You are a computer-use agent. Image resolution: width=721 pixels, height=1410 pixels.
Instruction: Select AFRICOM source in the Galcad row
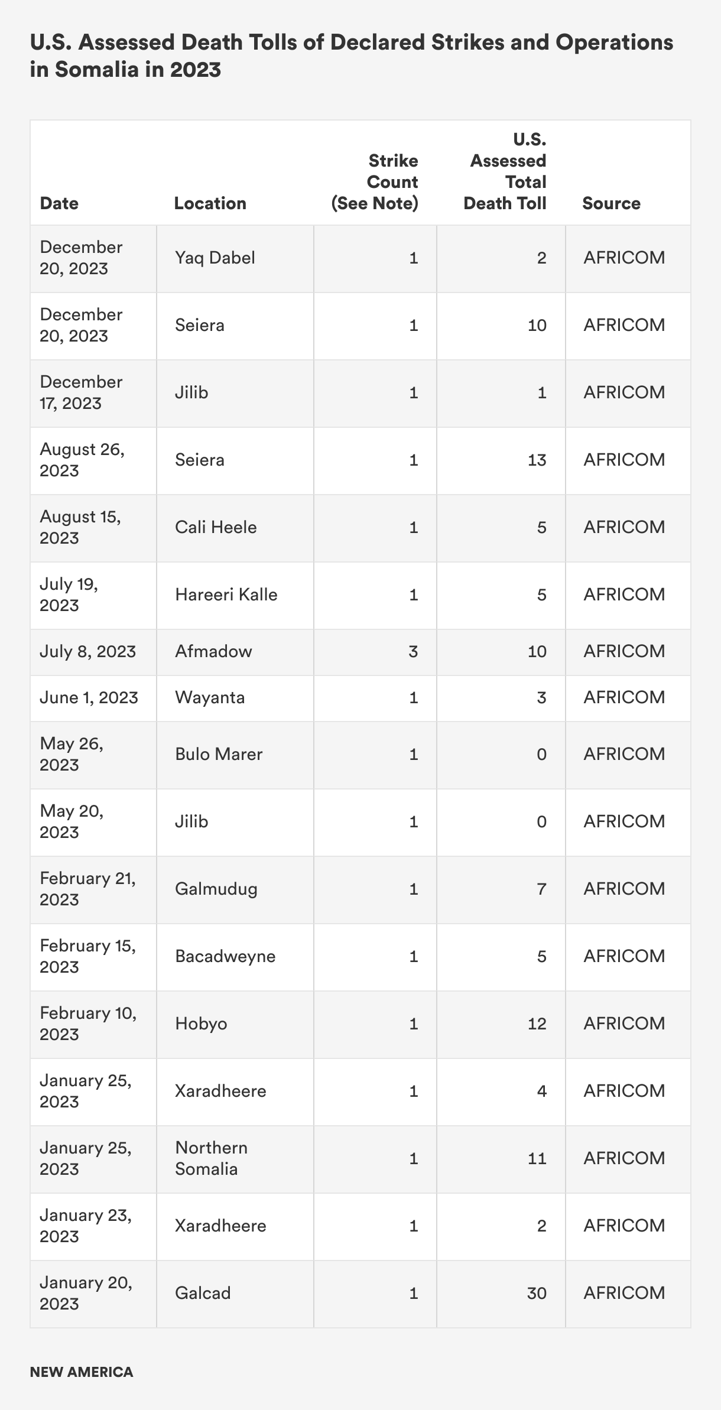coord(624,1293)
